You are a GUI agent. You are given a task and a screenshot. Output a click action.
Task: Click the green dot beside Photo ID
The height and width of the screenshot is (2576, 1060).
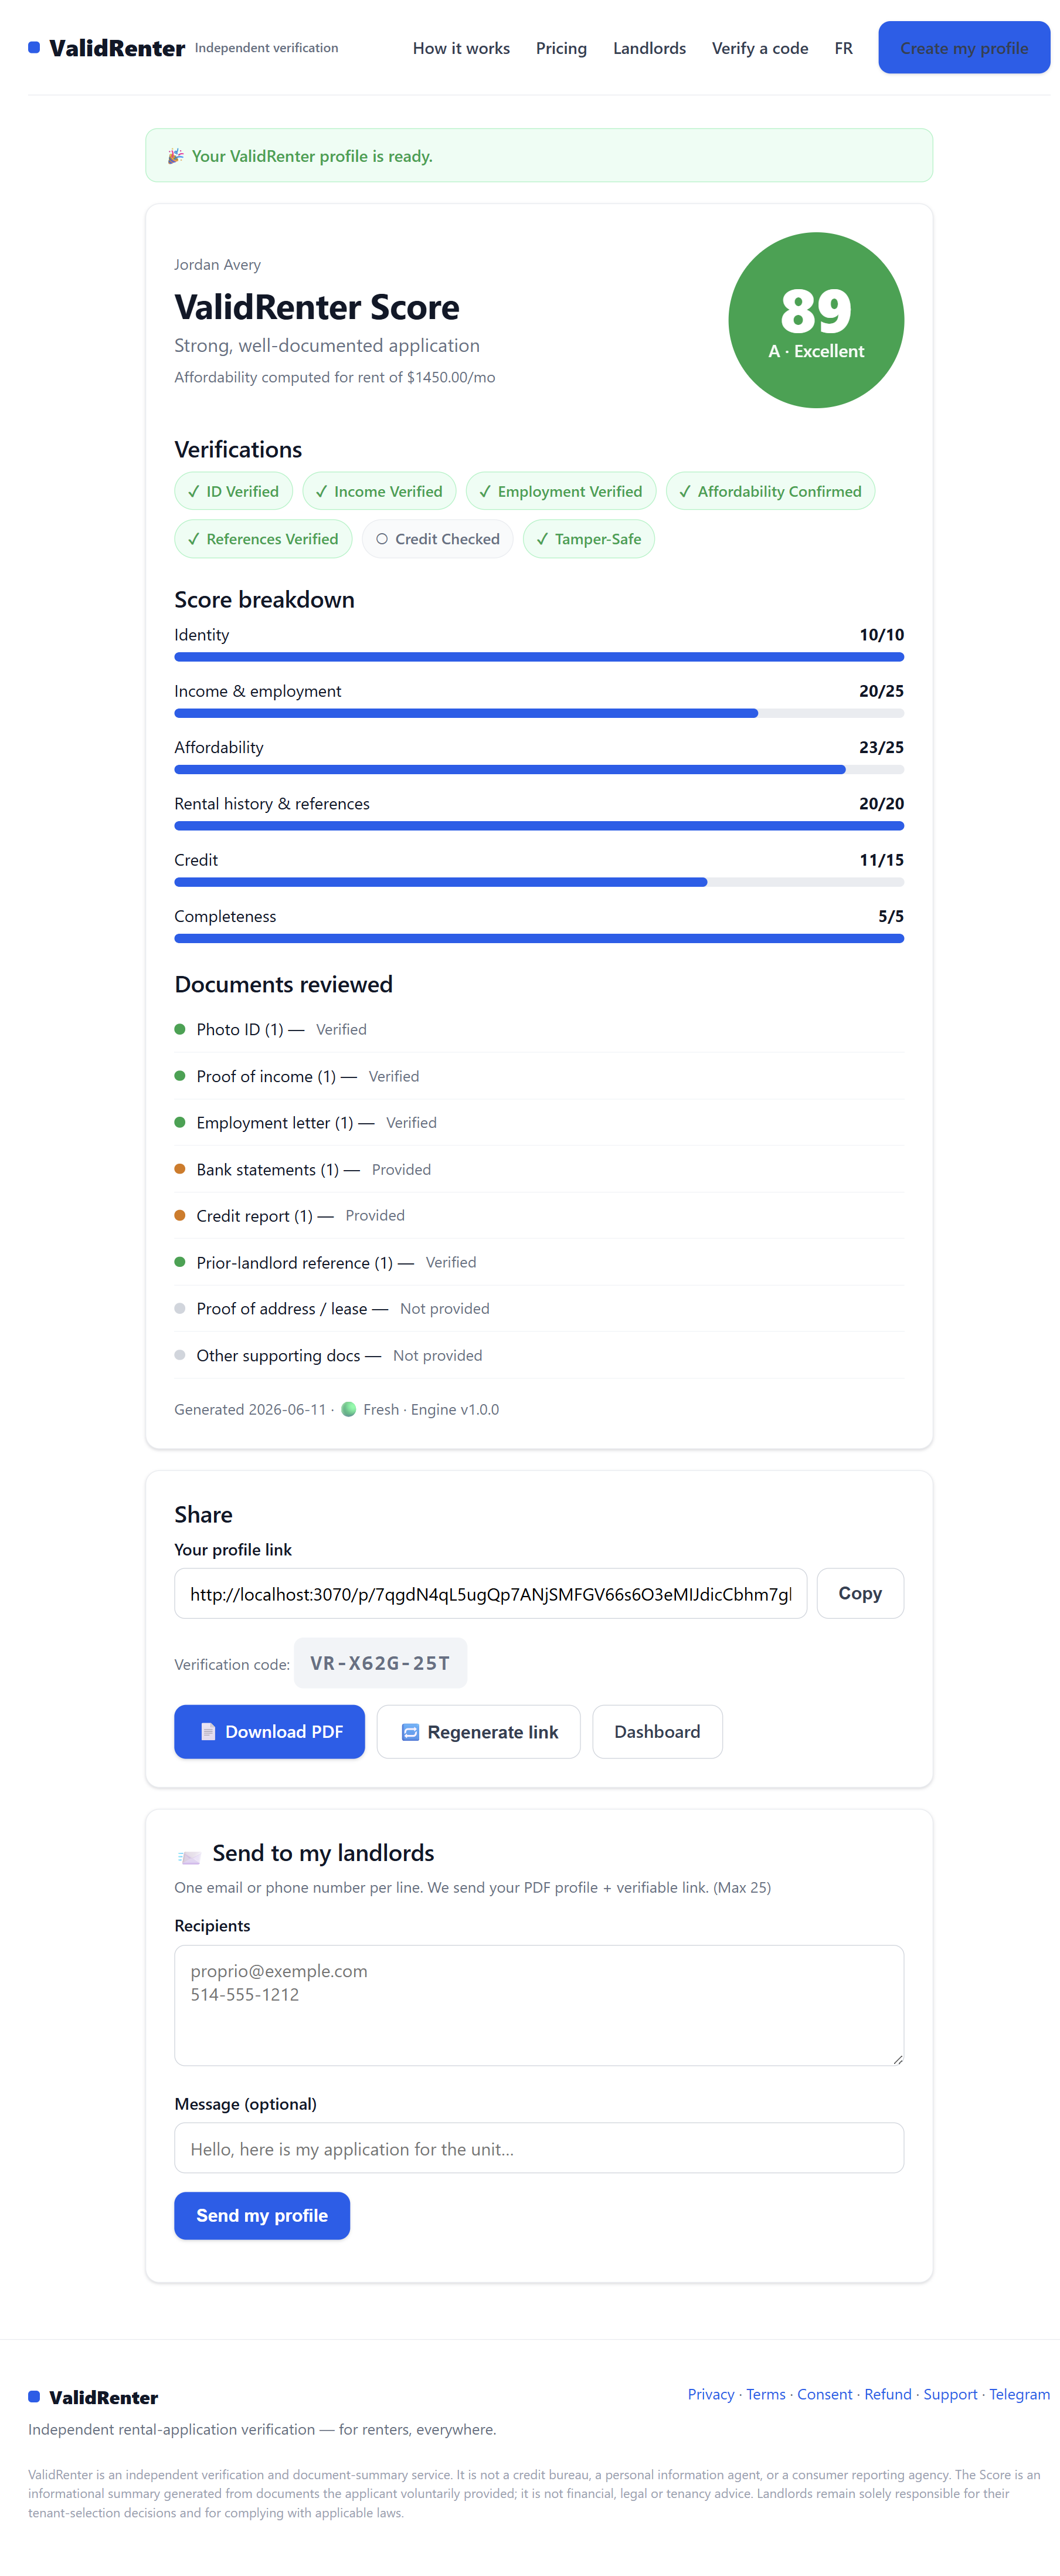click(180, 1029)
